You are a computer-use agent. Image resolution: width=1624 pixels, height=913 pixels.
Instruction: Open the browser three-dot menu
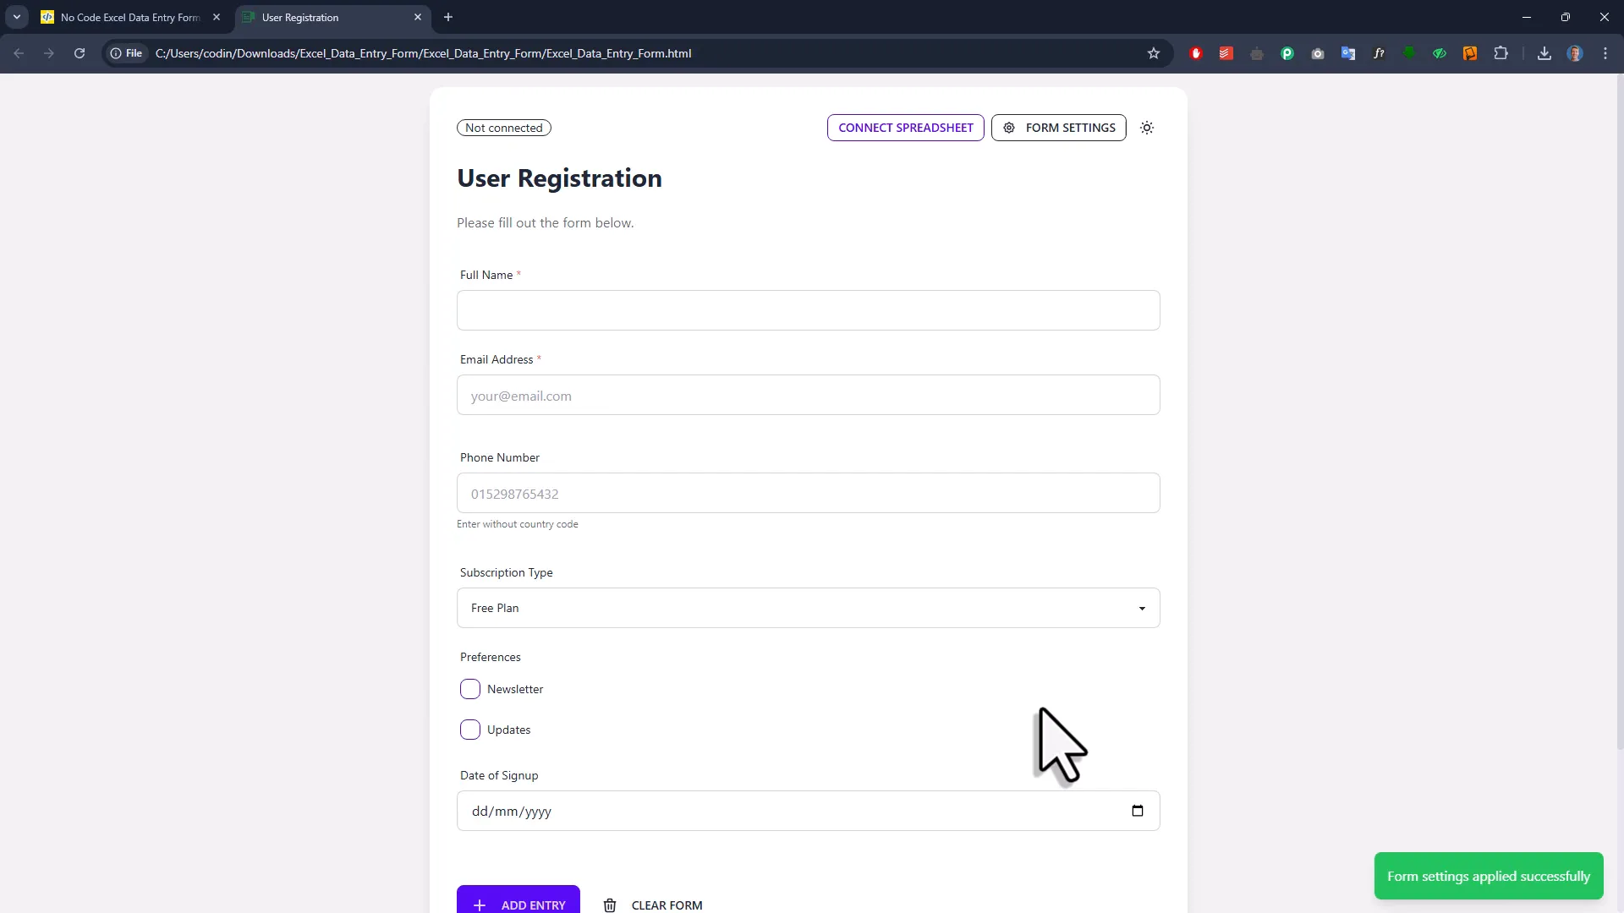pyautogui.click(x=1605, y=52)
